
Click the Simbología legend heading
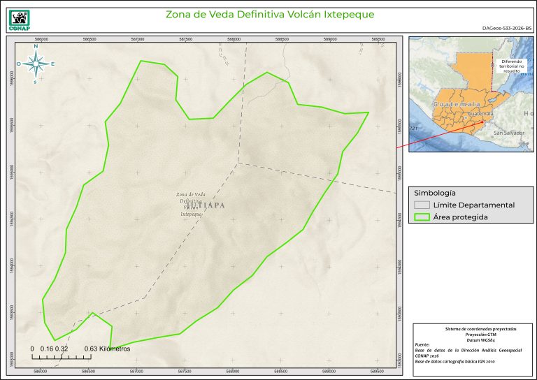click(435, 192)
